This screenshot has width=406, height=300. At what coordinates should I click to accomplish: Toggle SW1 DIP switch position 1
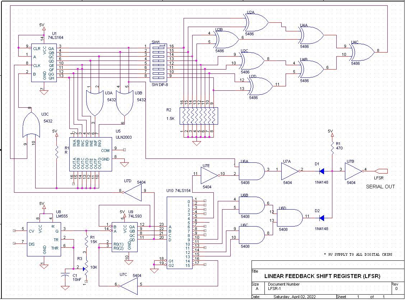click(158, 47)
